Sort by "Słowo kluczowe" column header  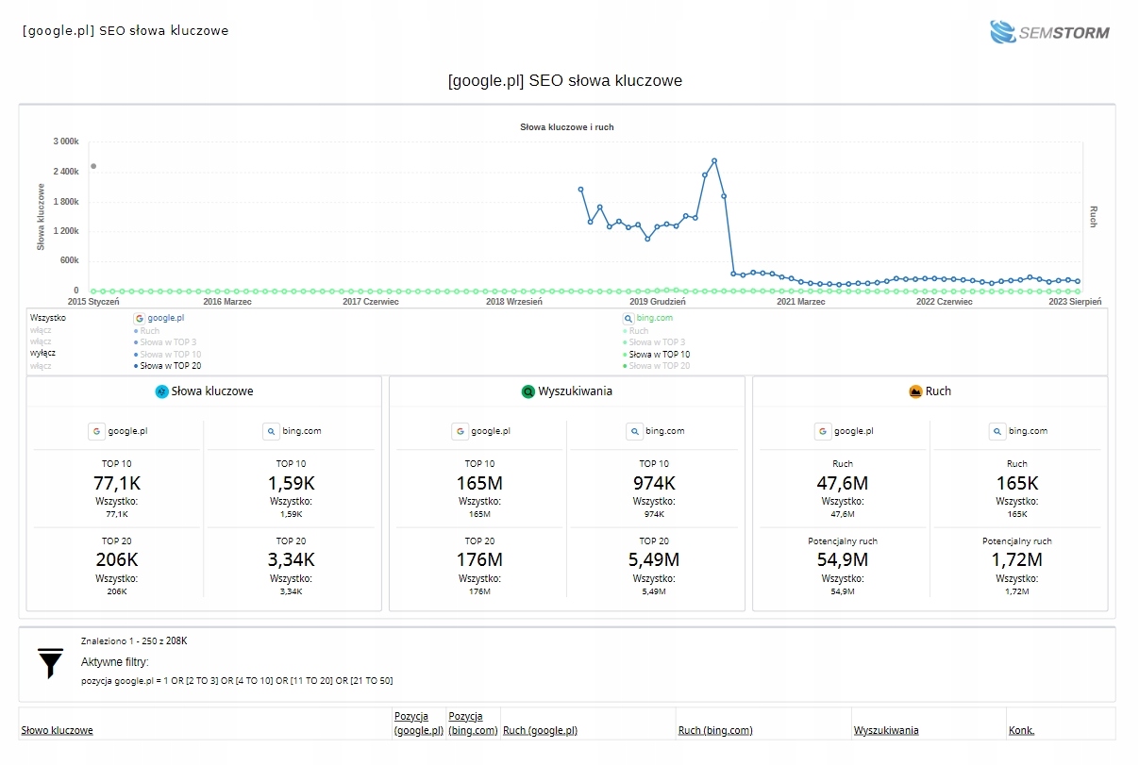[57, 731]
